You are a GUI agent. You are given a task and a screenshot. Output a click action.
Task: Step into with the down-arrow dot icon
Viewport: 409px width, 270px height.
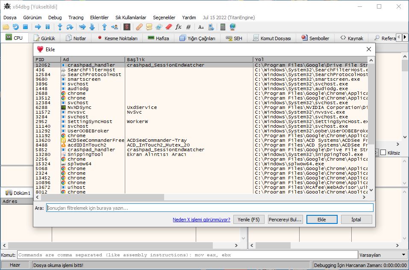coord(60,27)
